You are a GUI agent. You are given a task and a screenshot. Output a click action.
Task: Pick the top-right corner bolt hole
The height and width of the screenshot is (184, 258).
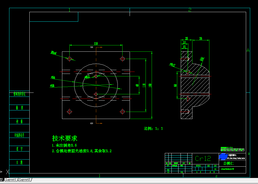[x=123, y=58]
